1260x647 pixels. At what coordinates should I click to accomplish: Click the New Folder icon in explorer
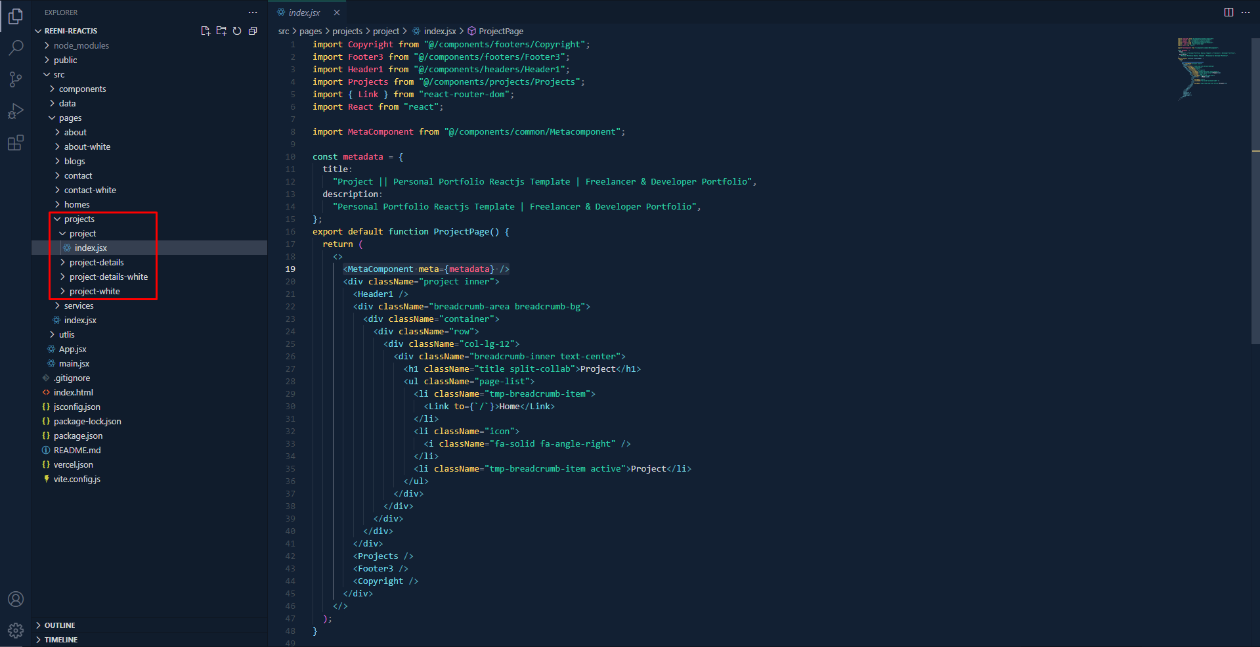tap(221, 31)
